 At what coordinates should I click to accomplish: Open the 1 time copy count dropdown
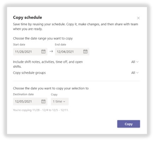tap(60, 101)
